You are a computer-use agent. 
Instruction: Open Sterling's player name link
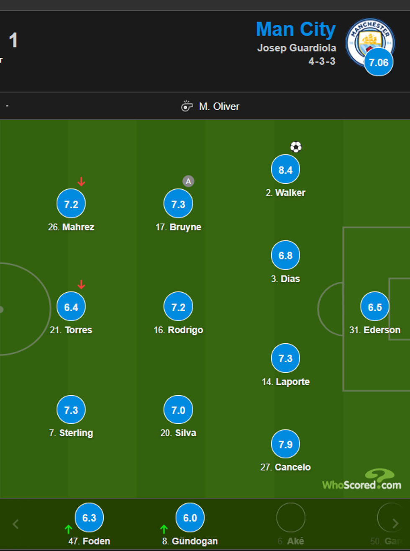tap(76, 433)
